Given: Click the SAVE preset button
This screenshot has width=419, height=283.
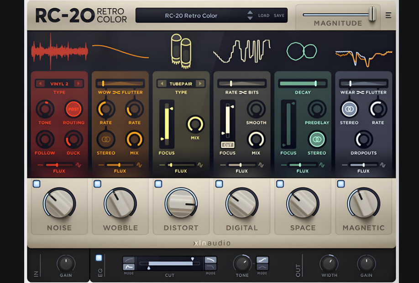Looking at the screenshot, I should pos(279,15).
